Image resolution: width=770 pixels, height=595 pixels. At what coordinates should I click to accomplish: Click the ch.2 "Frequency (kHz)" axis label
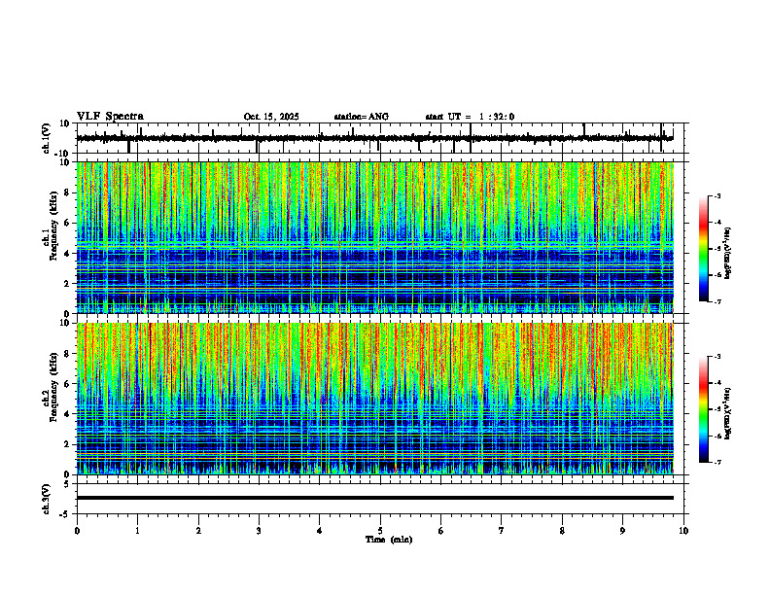(53, 386)
